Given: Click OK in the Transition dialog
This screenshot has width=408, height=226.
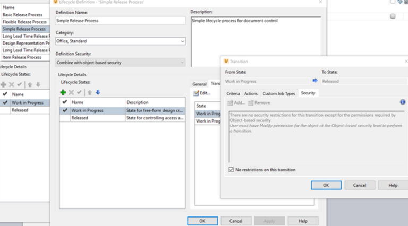Looking at the screenshot, I should (x=326, y=185).
